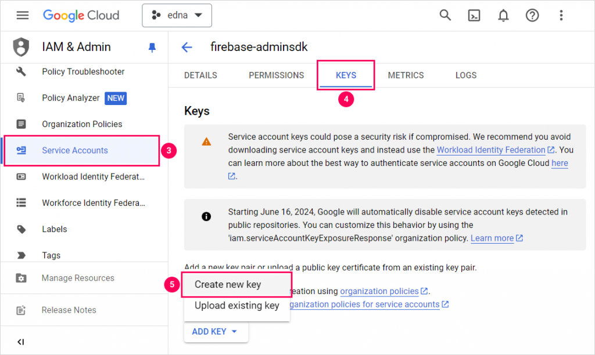This screenshot has width=595, height=355.
Task: Click the black info circle icon
Action: (x=206, y=216)
